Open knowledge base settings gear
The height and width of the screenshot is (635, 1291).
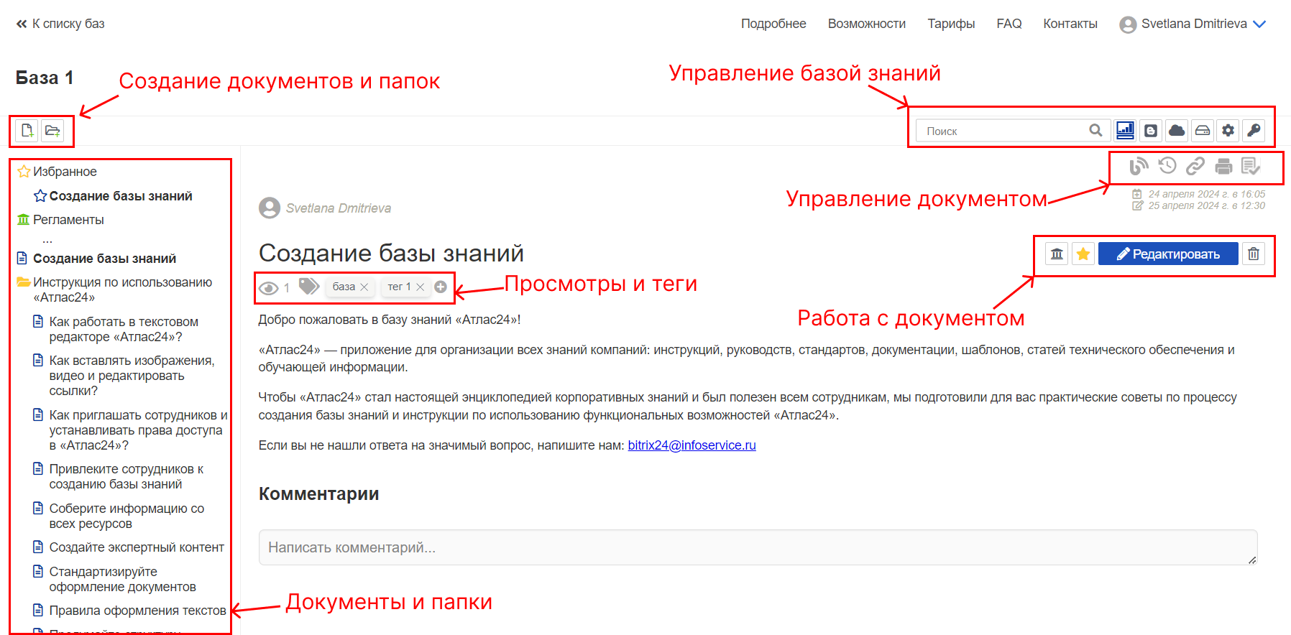click(1228, 130)
